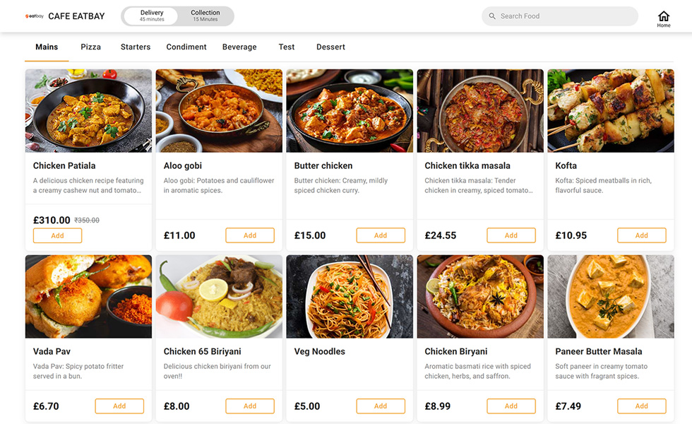692x424 pixels.
Task: Show the Condiment category
Action: pyautogui.click(x=186, y=47)
